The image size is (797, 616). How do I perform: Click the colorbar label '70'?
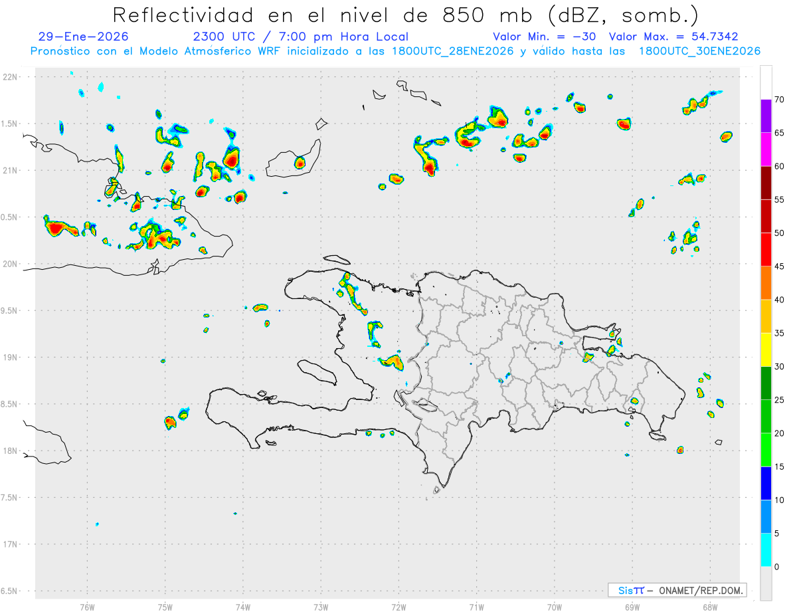tap(779, 100)
